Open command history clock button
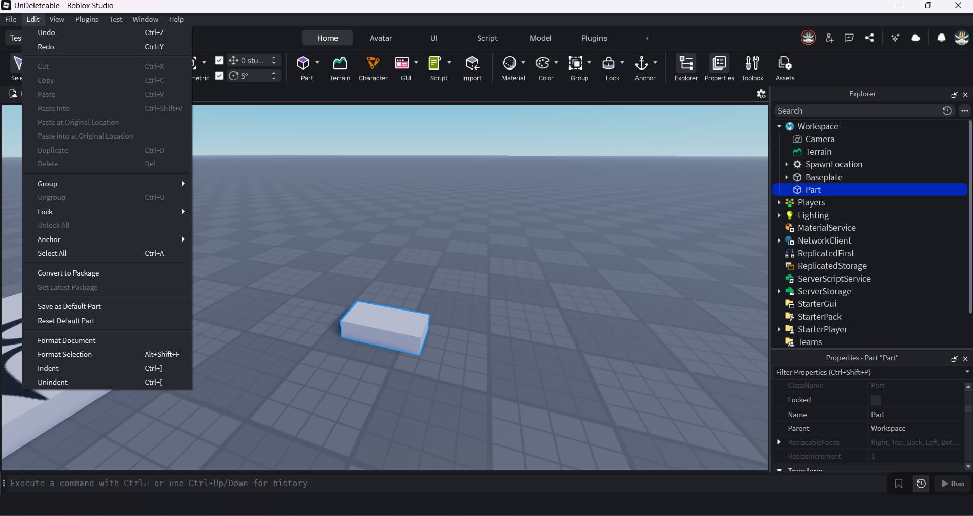This screenshot has width=973, height=516. coord(921,484)
